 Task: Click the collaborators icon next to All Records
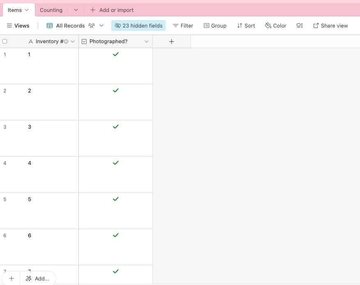(92, 25)
